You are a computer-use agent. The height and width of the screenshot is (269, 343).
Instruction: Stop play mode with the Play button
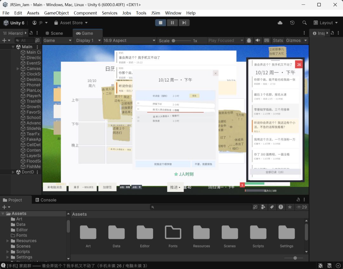pyautogui.click(x=161, y=23)
